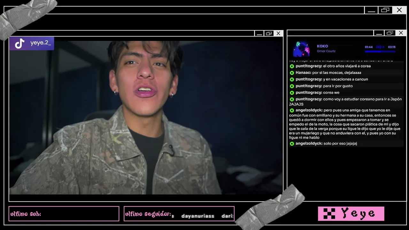Click puntitogracy name on 'corea we' message
Viewport: 409px width, 230px height.
(309, 93)
